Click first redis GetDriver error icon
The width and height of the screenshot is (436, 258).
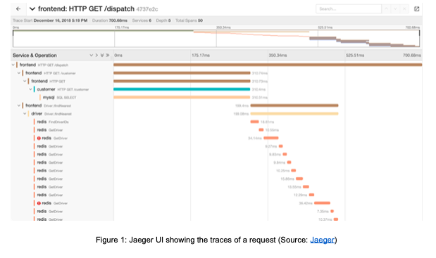coord(39,138)
